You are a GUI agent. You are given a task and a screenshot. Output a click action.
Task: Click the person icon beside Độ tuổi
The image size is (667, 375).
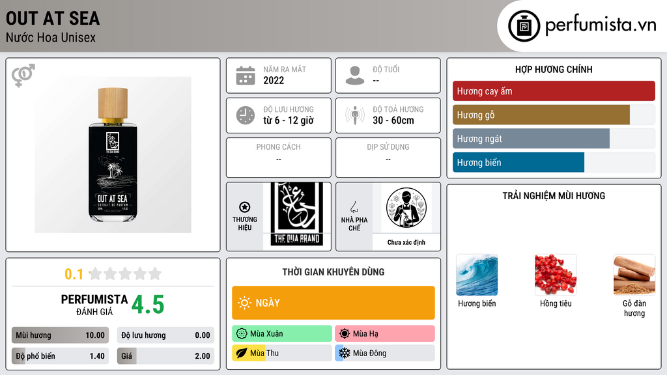click(x=355, y=76)
